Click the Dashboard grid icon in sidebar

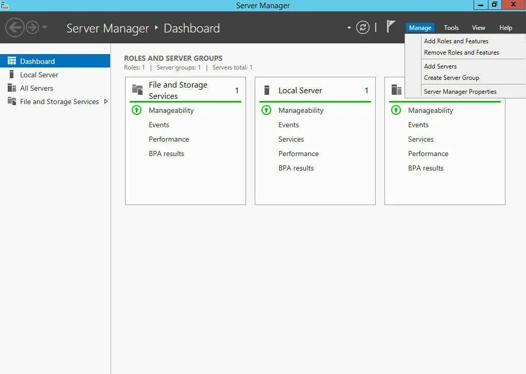pyautogui.click(x=12, y=61)
